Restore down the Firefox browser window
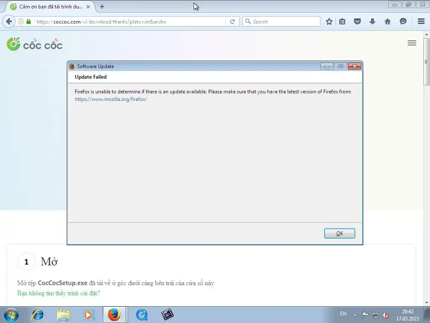Screen dimensions: 430x323 [409, 5]
